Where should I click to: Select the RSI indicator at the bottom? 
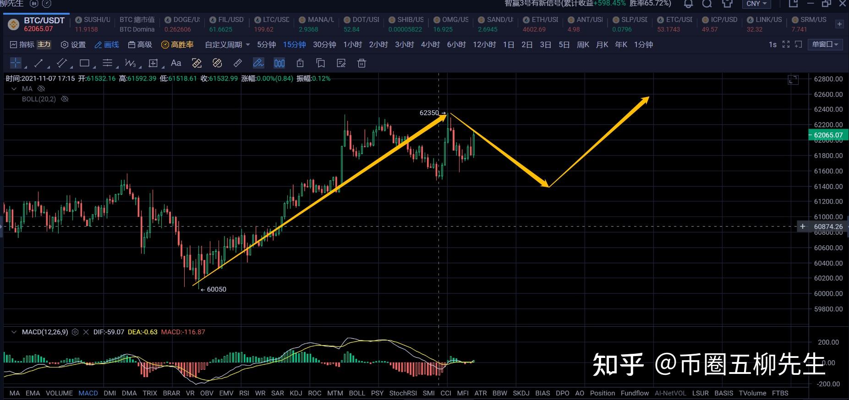pos(244,393)
